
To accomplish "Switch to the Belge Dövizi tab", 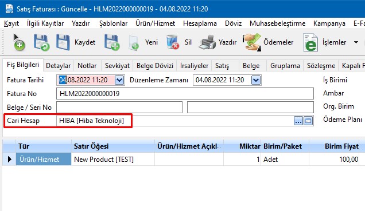I will coord(155,66).
